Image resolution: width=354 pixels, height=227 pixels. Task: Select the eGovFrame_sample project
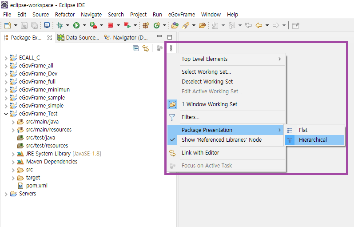pos(42,98)
